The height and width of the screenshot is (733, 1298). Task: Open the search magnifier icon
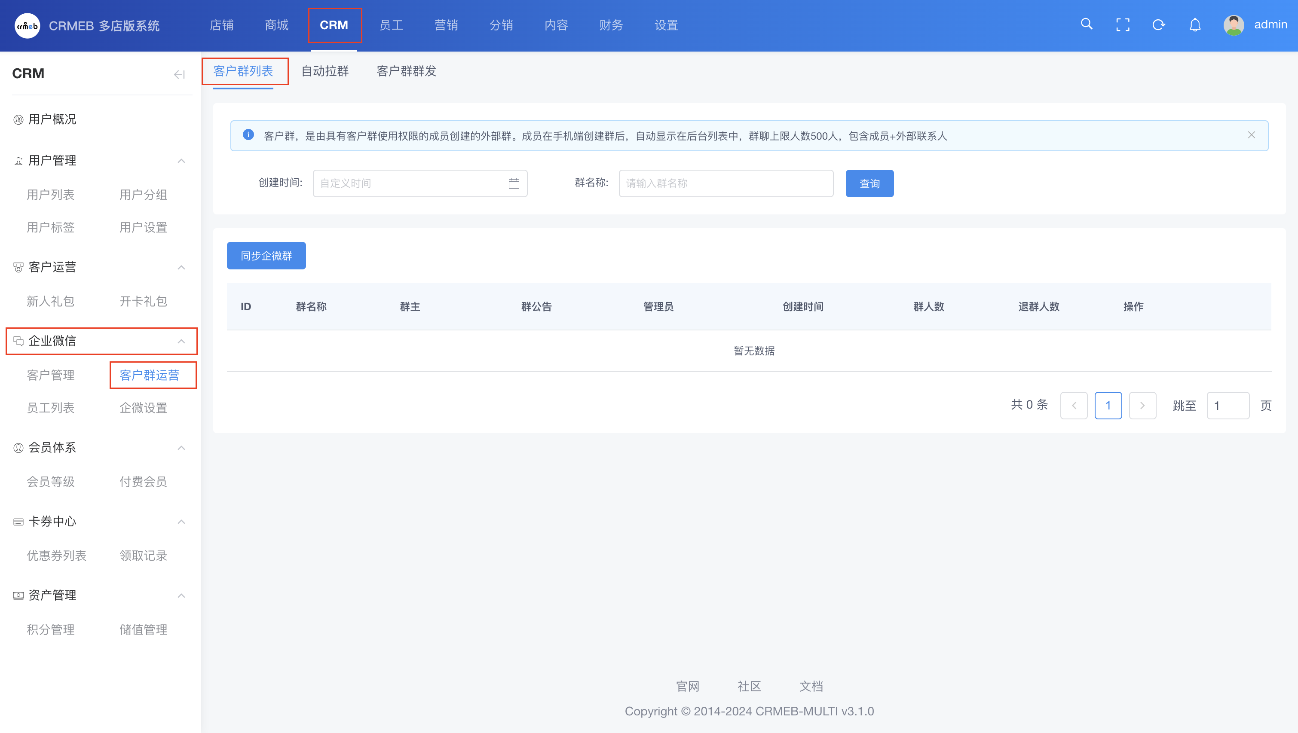click(1087, 24)
